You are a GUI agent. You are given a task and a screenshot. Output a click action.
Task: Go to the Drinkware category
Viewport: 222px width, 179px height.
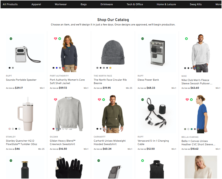(x=107, y=4)
